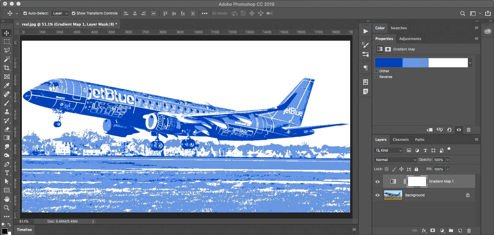Select the Sponge tool

tap(7, 155)
